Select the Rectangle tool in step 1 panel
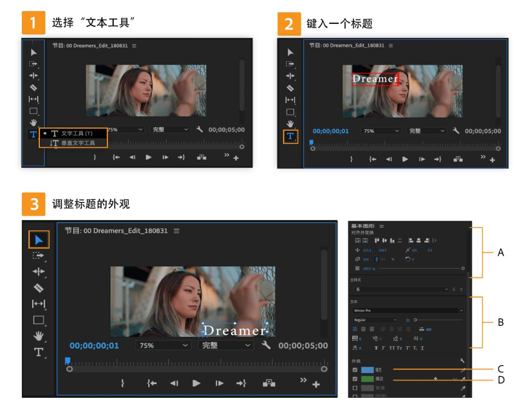 pos(33,111)
